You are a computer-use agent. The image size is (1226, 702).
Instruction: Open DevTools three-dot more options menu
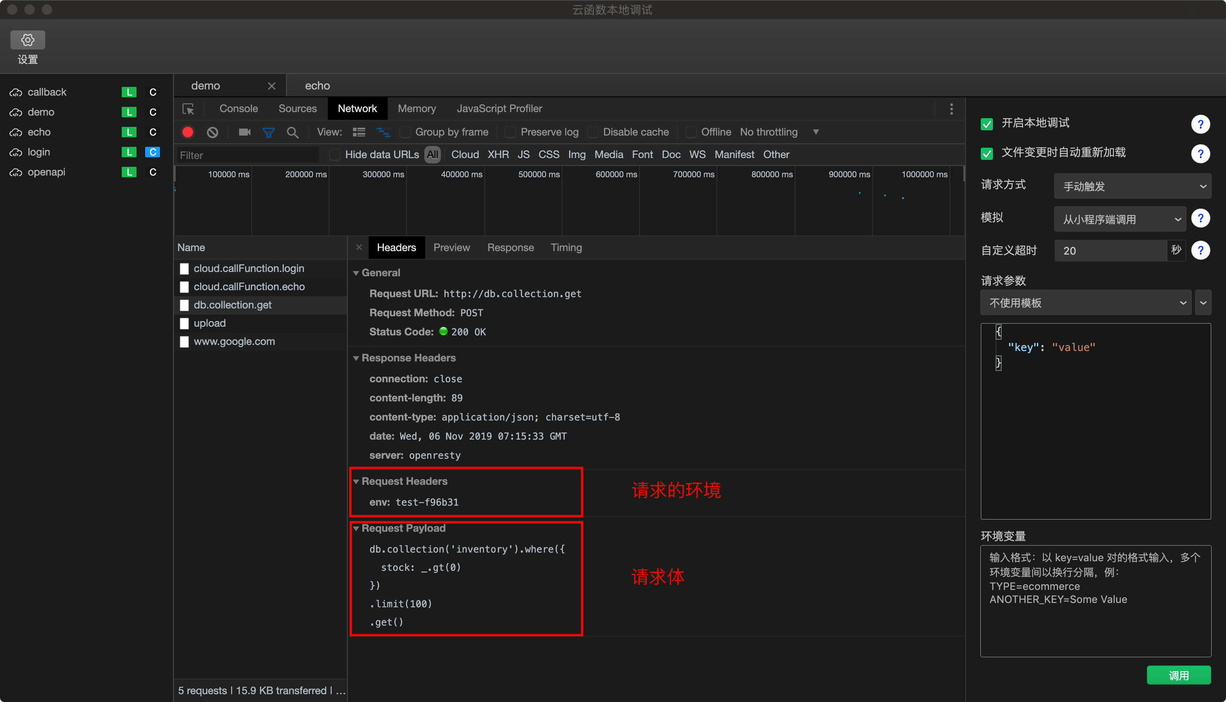point(951,109)
